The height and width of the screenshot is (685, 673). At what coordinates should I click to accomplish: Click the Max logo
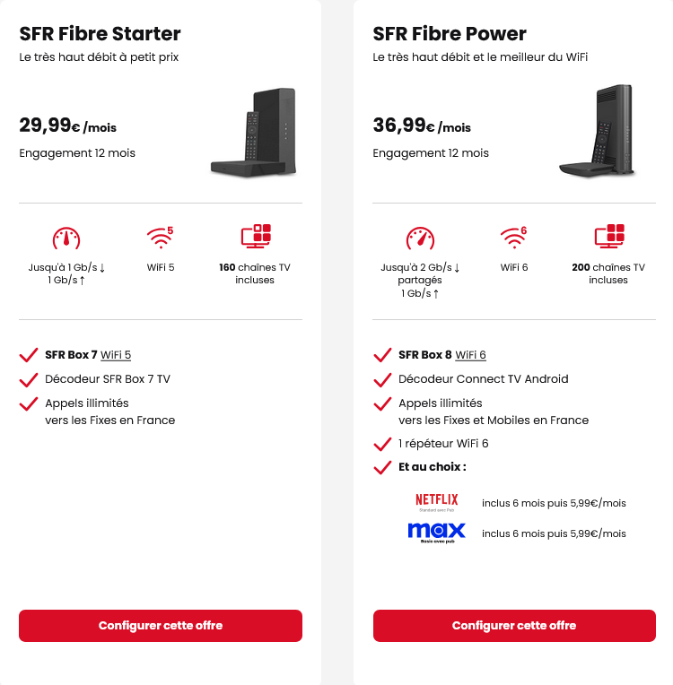click(x=437, y=533)
